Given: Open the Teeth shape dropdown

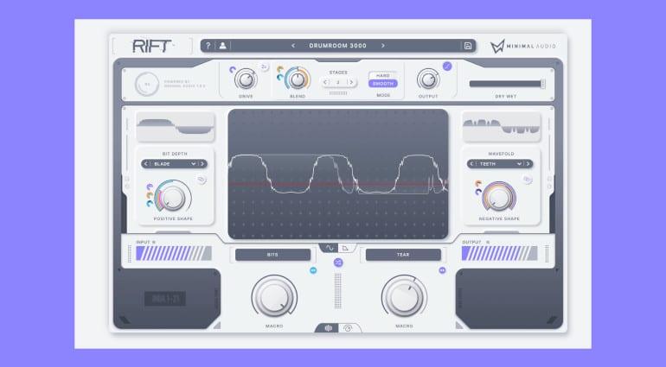Looking at the screenshot, I should coord(498,163).
